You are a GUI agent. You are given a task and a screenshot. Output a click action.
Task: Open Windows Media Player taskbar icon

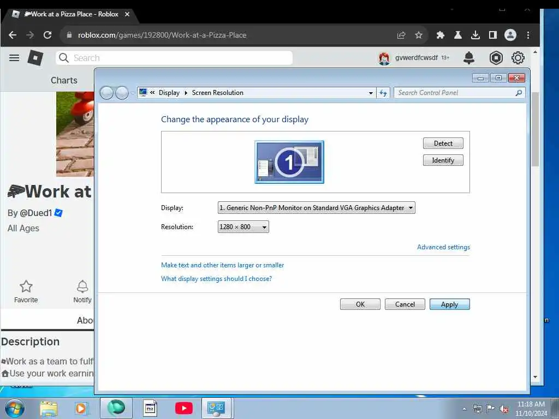(x=81, y=408)
